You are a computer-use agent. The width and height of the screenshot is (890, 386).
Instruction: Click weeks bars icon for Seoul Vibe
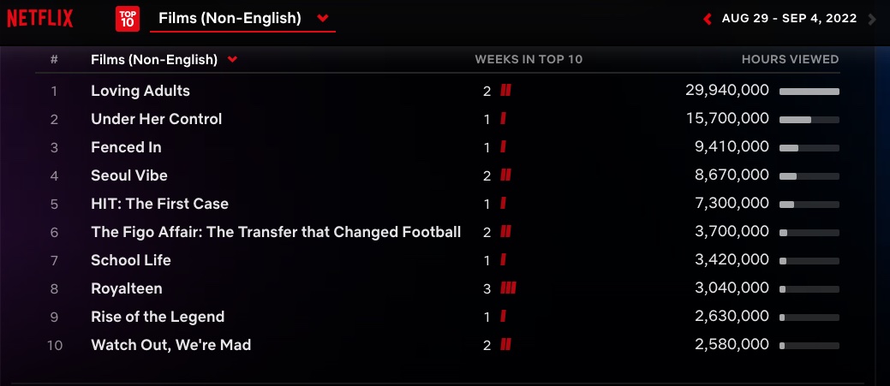click(505, 175)
